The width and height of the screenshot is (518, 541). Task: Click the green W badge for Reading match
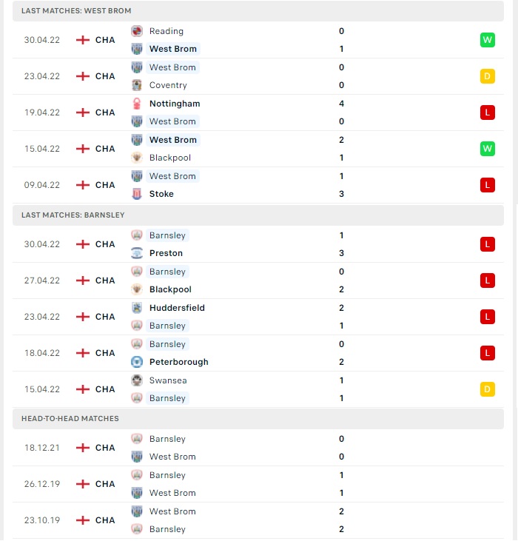click(488, 40)
